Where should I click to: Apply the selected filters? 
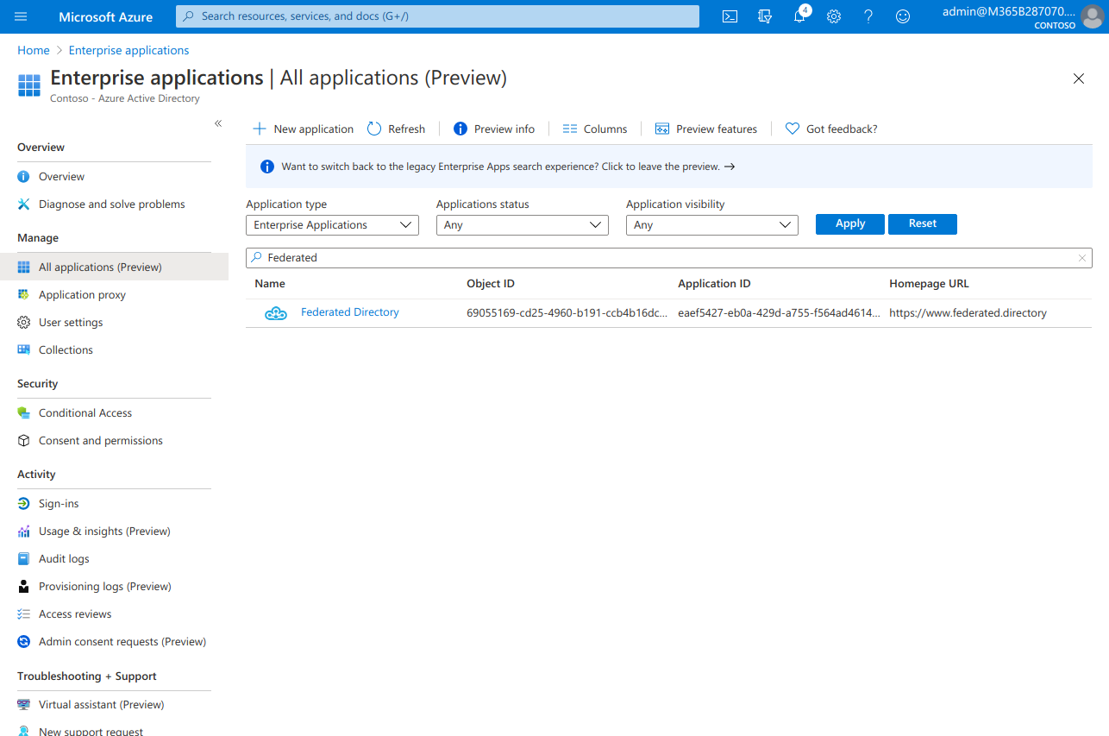click(x=849, y=223)
